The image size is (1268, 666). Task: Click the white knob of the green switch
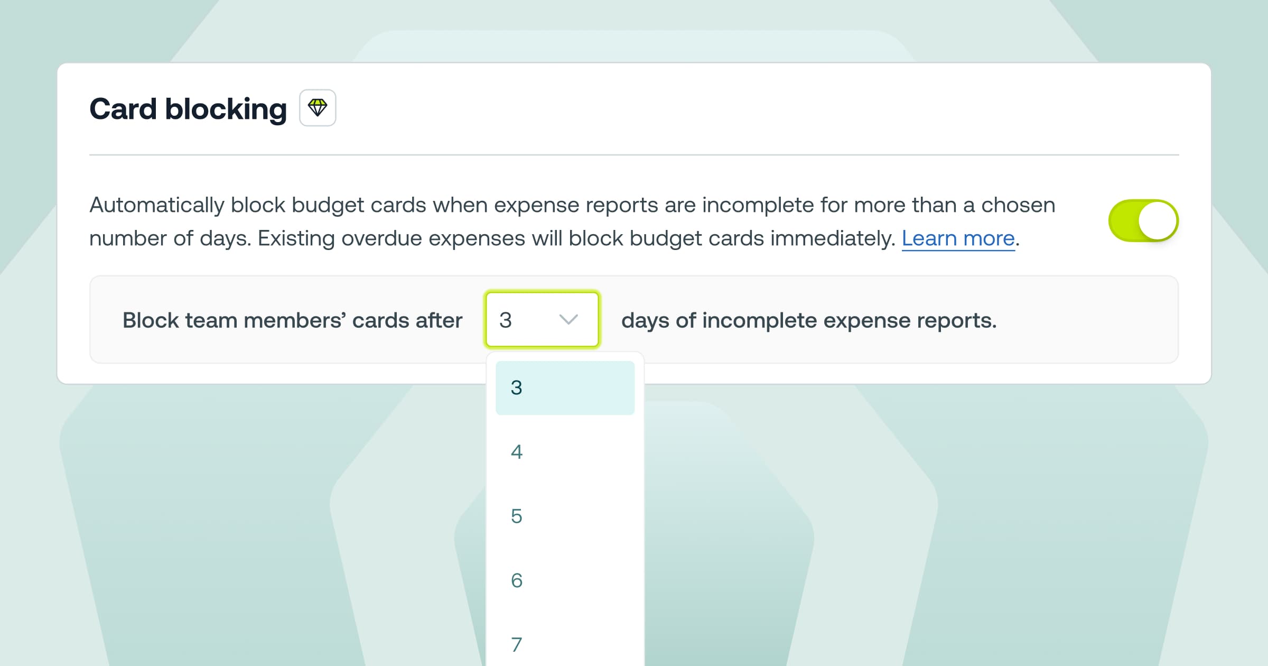(1158, 220)
